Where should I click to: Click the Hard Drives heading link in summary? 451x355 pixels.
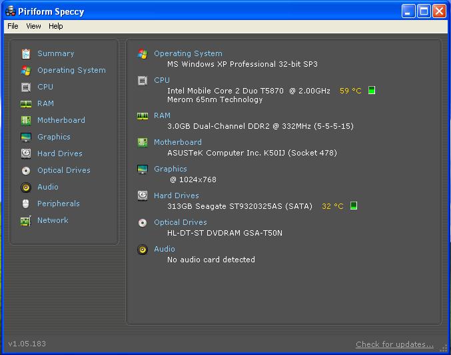pos(177,196)
